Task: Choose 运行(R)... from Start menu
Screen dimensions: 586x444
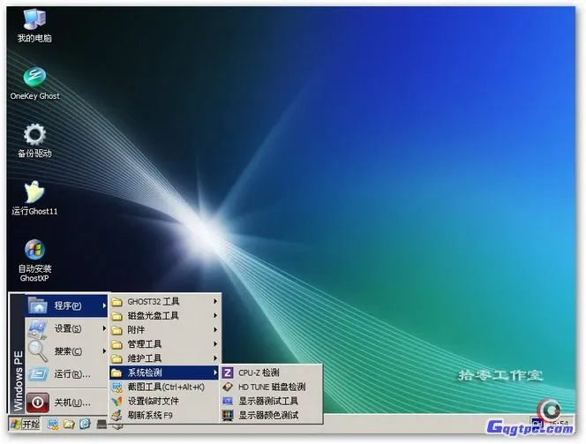Action: coord(66,373)
